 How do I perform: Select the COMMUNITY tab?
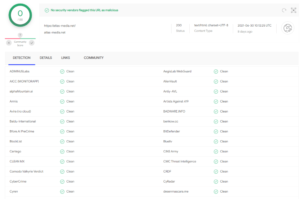point(93,58)
